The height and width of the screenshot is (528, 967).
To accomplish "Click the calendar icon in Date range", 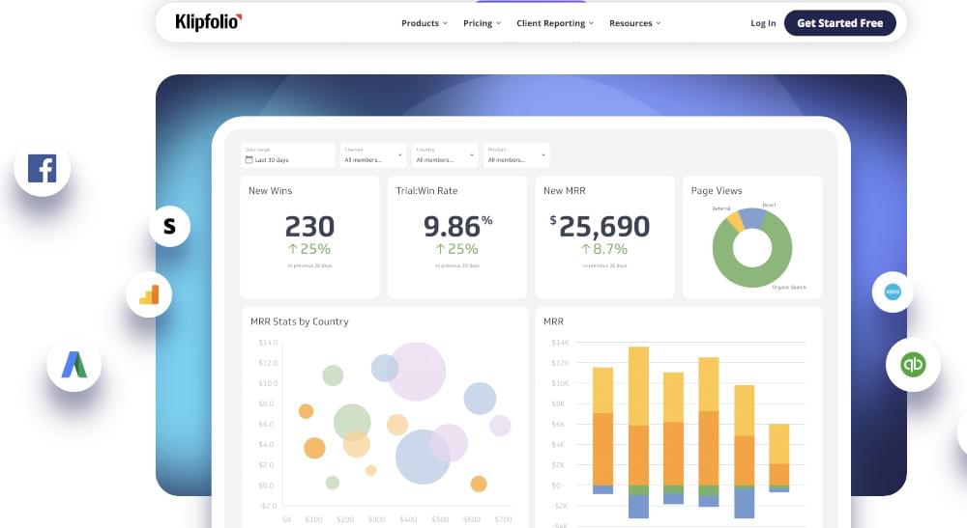I will click(x=249, y=159).
